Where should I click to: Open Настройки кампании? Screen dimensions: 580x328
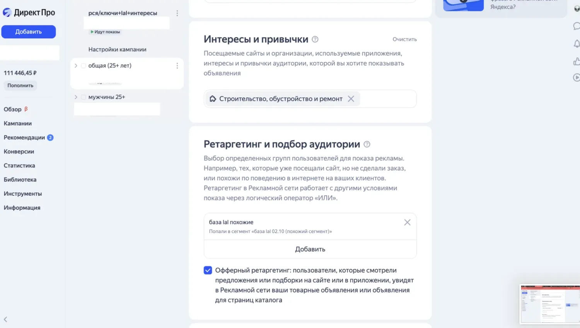tap(117, 50)
